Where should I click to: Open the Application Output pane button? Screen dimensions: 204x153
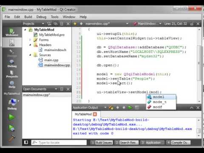tap(152, 142)
